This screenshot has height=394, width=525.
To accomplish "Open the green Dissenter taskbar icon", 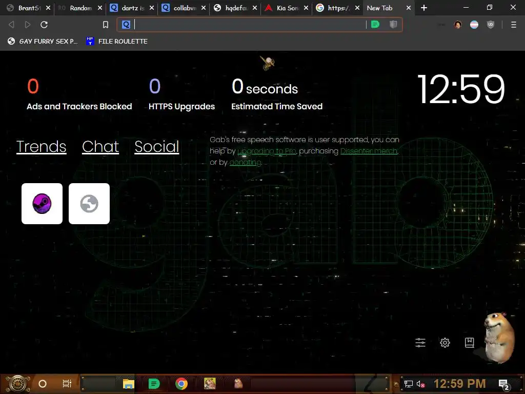I will pyautogui.click(x=154, y=384).
